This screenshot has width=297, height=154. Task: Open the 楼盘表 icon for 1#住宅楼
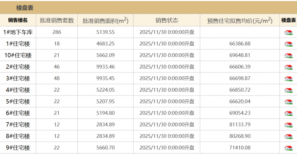[x=288, y=44]
